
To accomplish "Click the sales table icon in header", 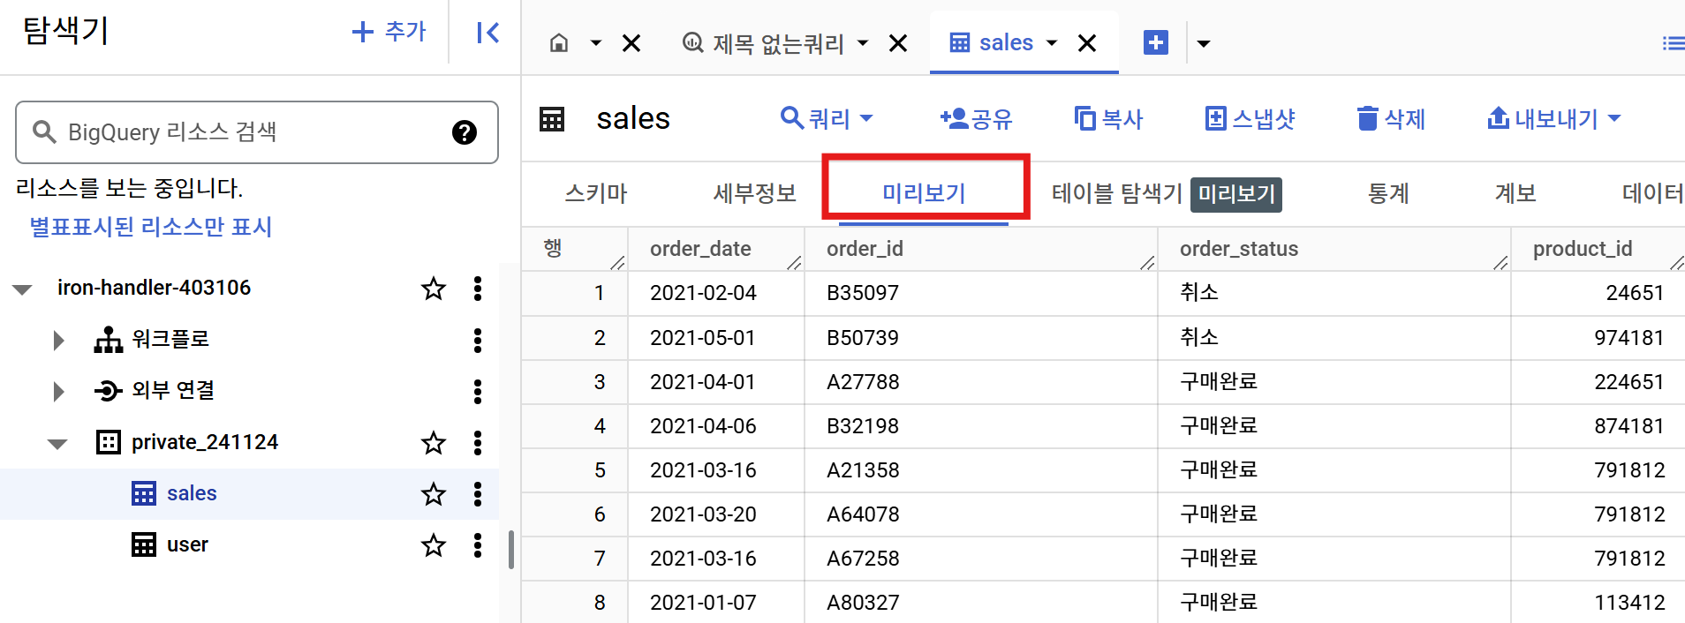I will 552,119.
